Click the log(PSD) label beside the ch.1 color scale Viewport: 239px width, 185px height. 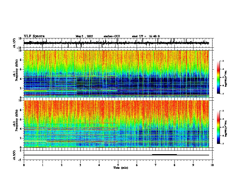point(226,79)
